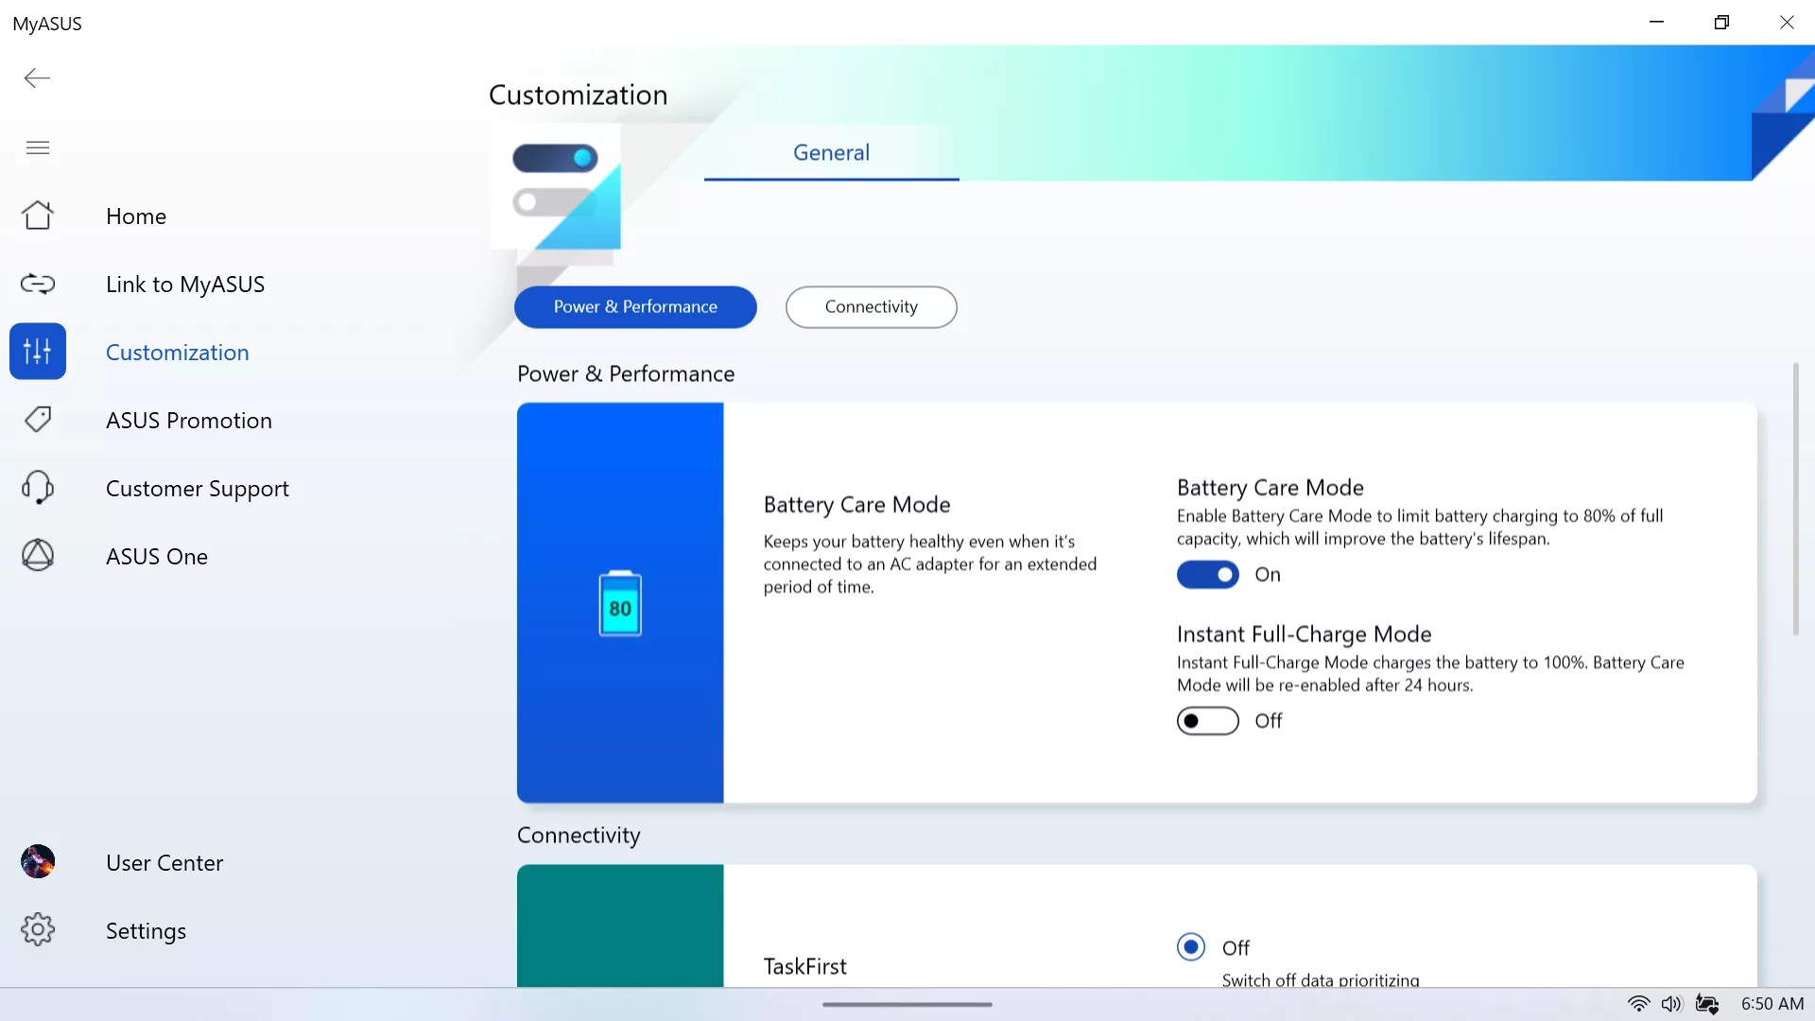Image resolution: width=1815 pixels, height=1021 pixels.
Task: Open Settings gear in sidebar
Action: click(x=38, y=930)
